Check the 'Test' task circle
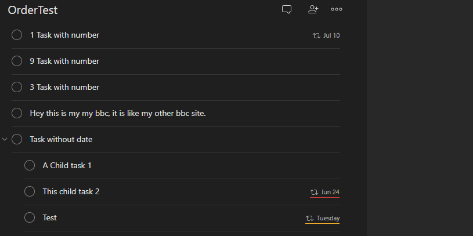The image size is (473, 236). [30, 218]
